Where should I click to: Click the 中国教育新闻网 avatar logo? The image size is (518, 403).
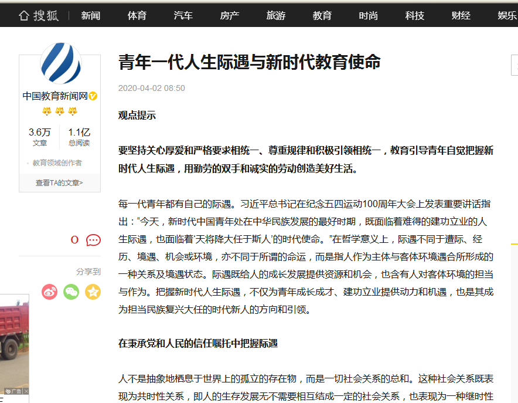pos(60,63)
